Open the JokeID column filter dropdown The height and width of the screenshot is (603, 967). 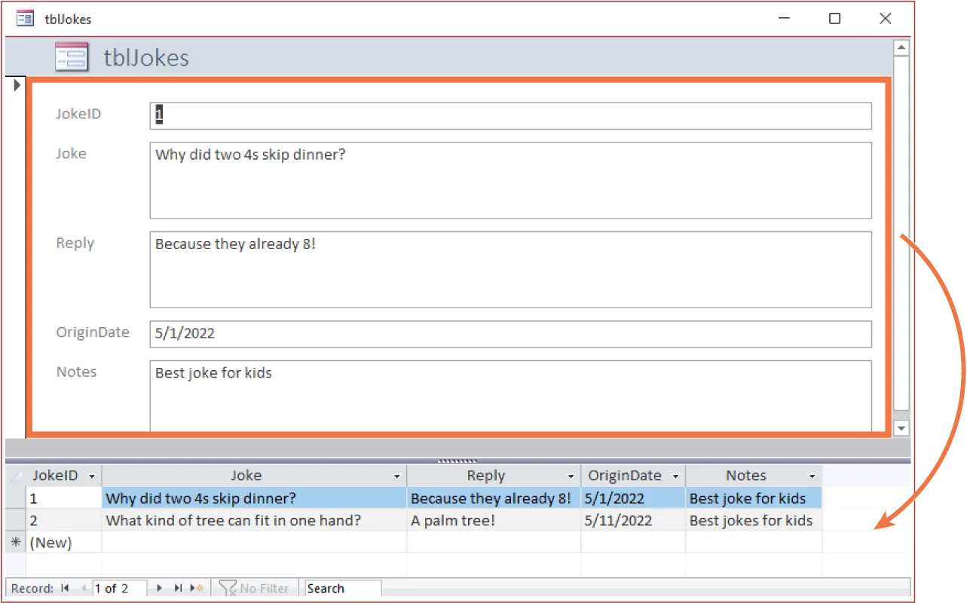click(x=90, y=476)
